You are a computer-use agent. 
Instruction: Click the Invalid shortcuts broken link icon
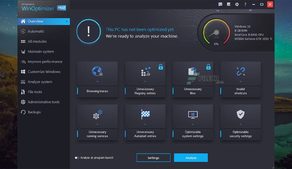(241, 72)
